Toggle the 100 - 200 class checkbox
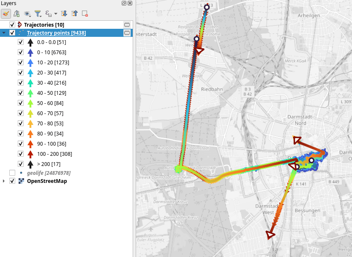Screen dimensions: 352x257 click(21, 154)
